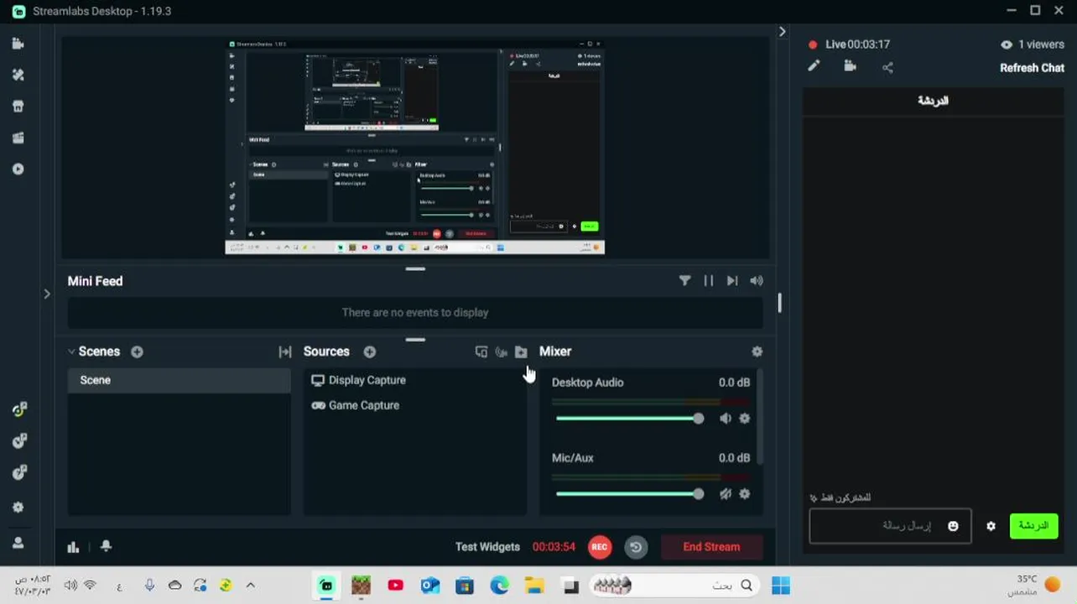The image size is (1077, 604).
Task: Click the edit stream info pencil icon
Action: click(x=814, y=66)
